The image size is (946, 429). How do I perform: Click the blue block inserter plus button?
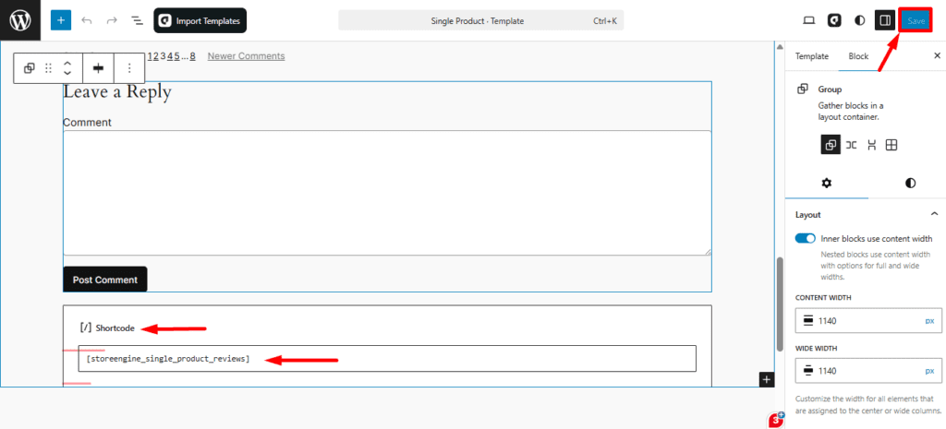pos(60,20)
